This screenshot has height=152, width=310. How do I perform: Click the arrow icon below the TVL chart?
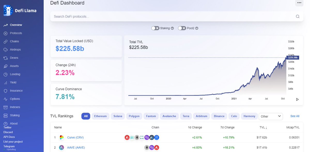tap(297, 99)
